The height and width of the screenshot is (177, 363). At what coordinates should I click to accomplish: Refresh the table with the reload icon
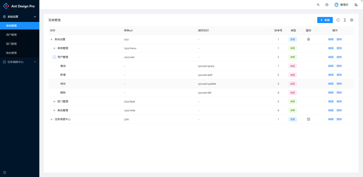[338, 20]
